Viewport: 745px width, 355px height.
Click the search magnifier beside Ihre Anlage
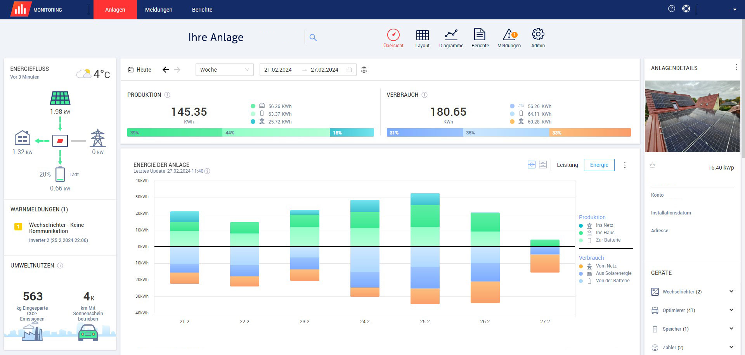tap(313, 38)
